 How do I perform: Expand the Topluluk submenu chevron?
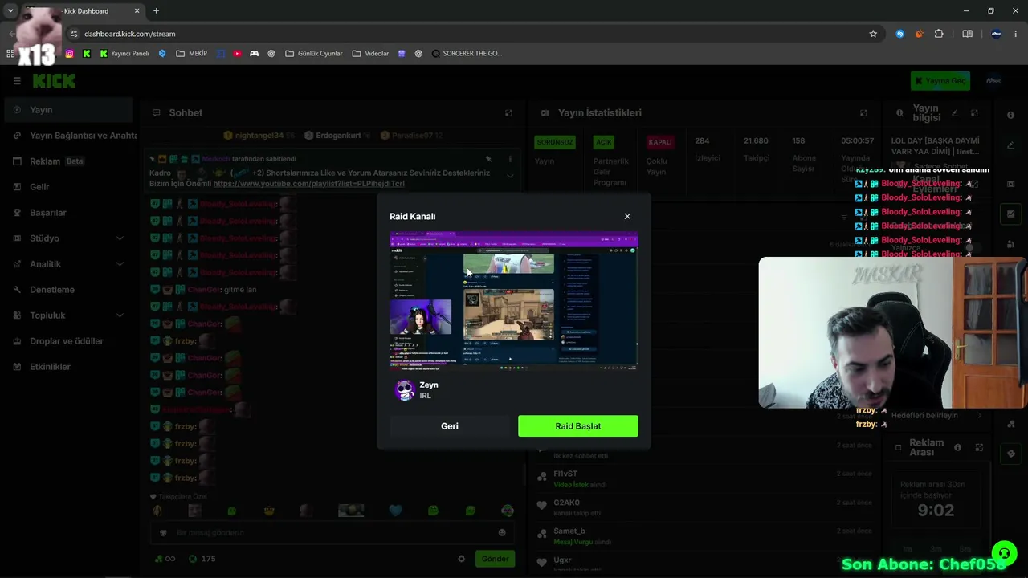click(x=120, y=315)
